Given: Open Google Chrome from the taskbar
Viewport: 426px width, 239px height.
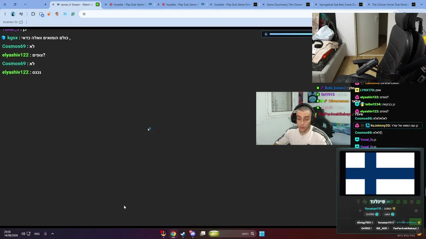Looking at the screenshot, I should (x=173, y=234).
